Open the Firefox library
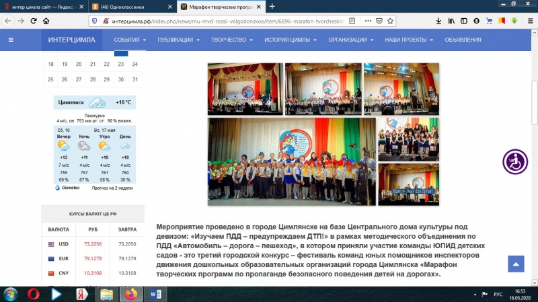 pos(451,21)
